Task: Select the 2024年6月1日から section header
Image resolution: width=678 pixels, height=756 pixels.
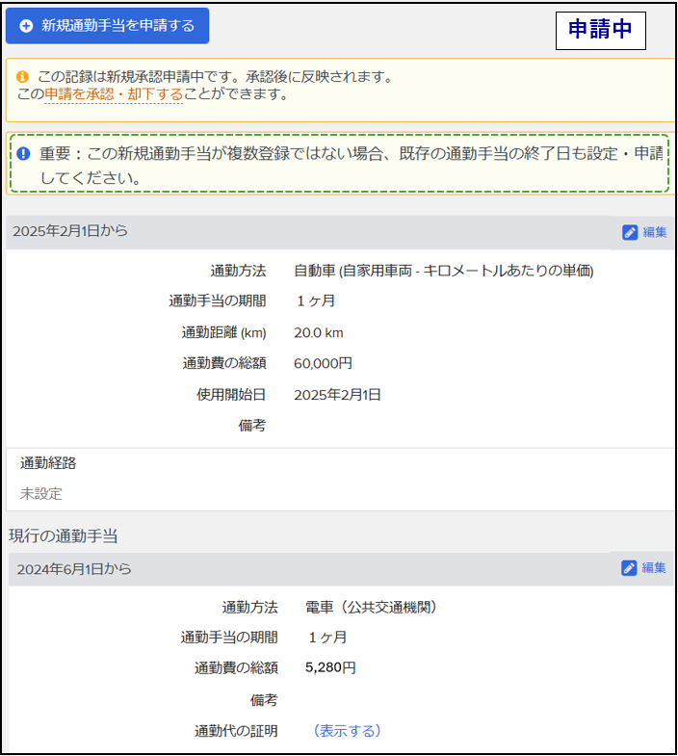Action: pyautogui.click(x=74, y=569)
